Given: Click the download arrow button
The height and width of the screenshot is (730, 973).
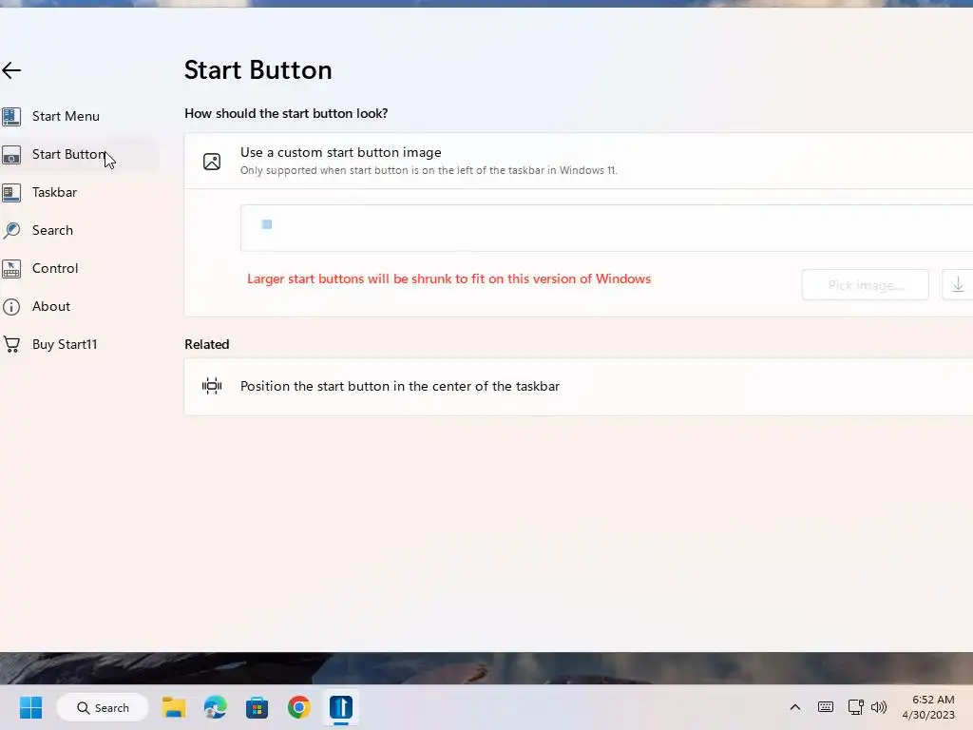Looking at the screenshot, I should click(958, 285).
